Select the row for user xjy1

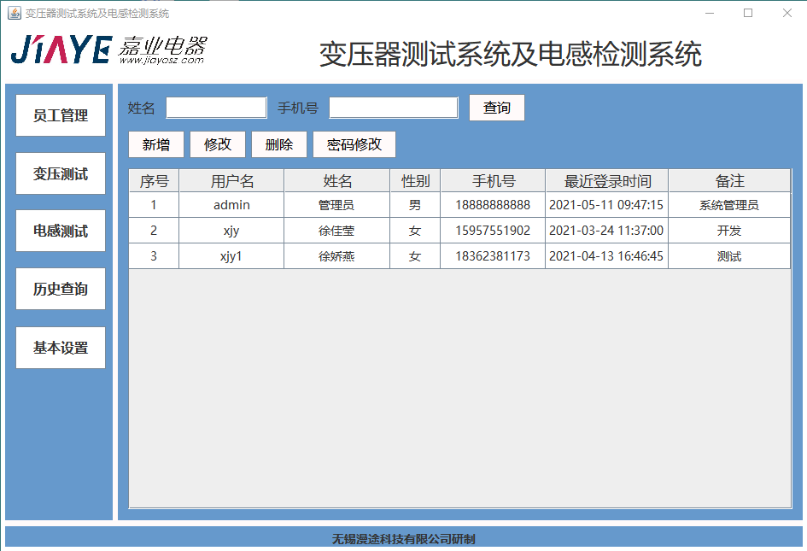[x=231, y=256]
